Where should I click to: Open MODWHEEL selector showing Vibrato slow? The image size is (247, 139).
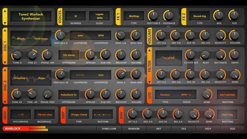[x=45, y=115]
